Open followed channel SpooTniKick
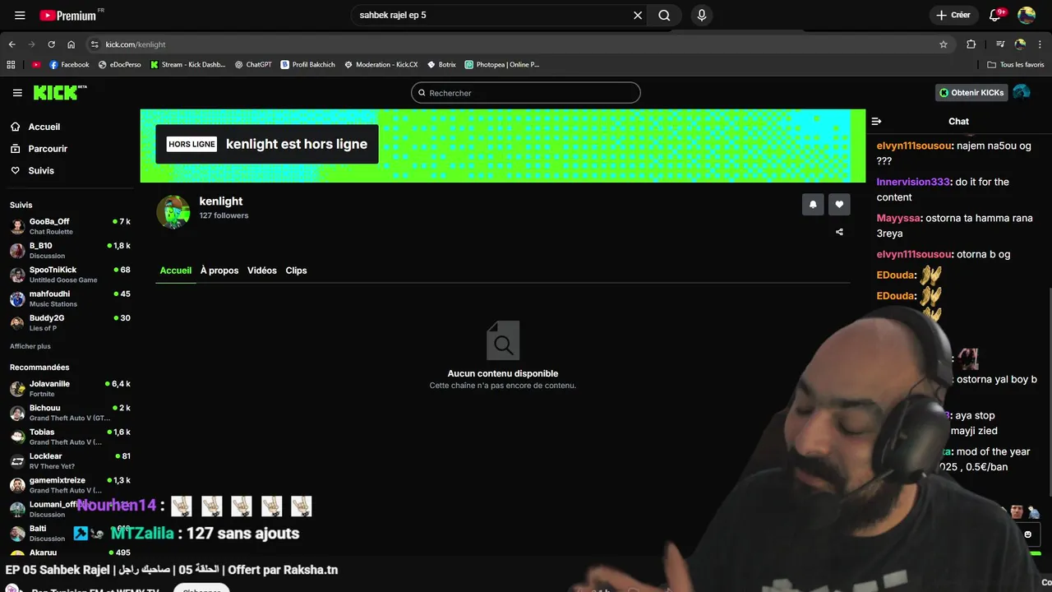 click(70, 275)
